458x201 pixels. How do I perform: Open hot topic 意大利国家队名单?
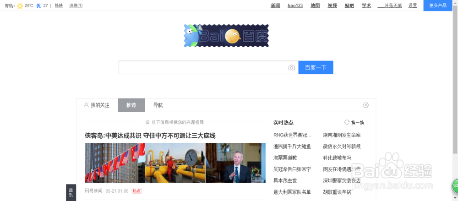(x=292, y=192)
